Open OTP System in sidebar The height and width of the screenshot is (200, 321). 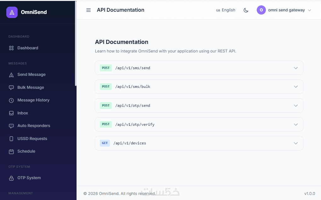(x=29, y=178)
